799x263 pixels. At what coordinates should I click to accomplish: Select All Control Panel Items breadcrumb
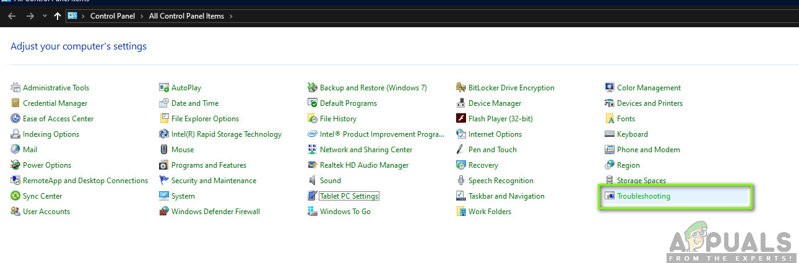point(186,16)
